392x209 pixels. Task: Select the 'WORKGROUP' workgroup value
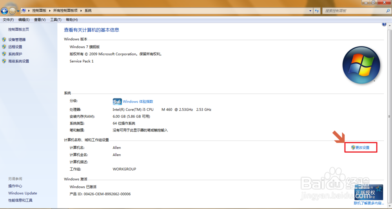(x=124, y=169)
